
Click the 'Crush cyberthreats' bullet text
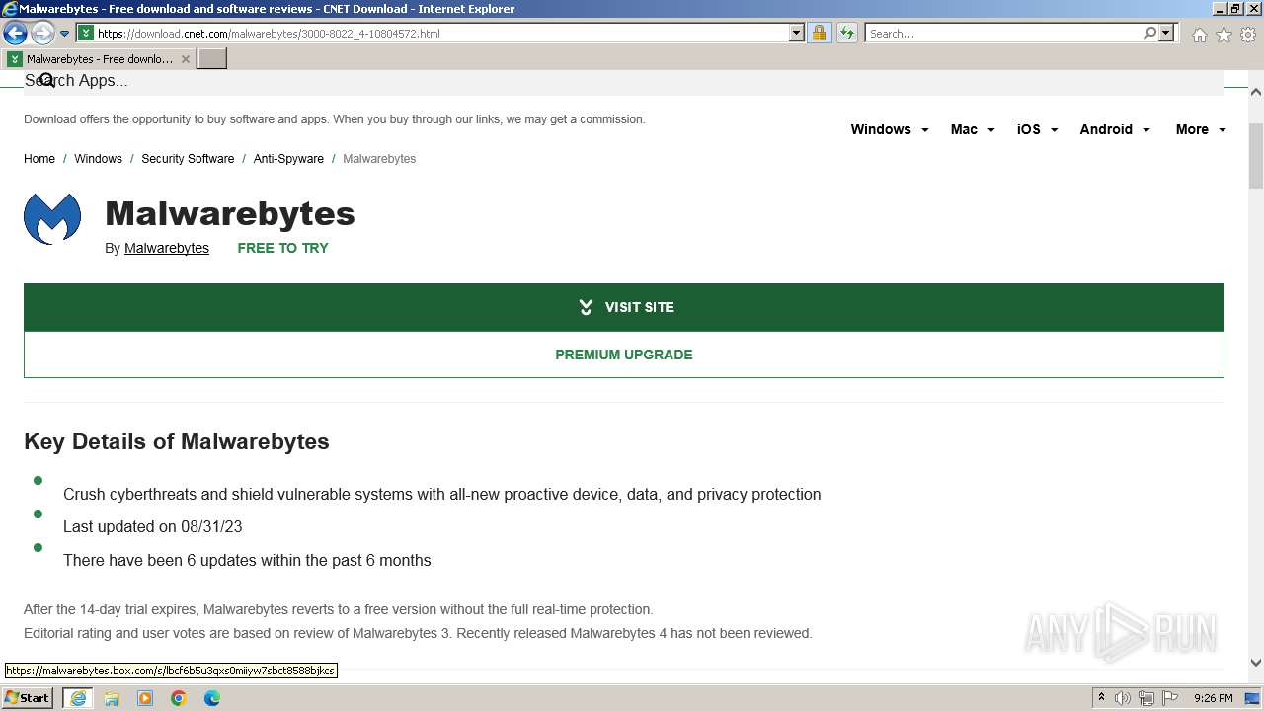(442, 494)
